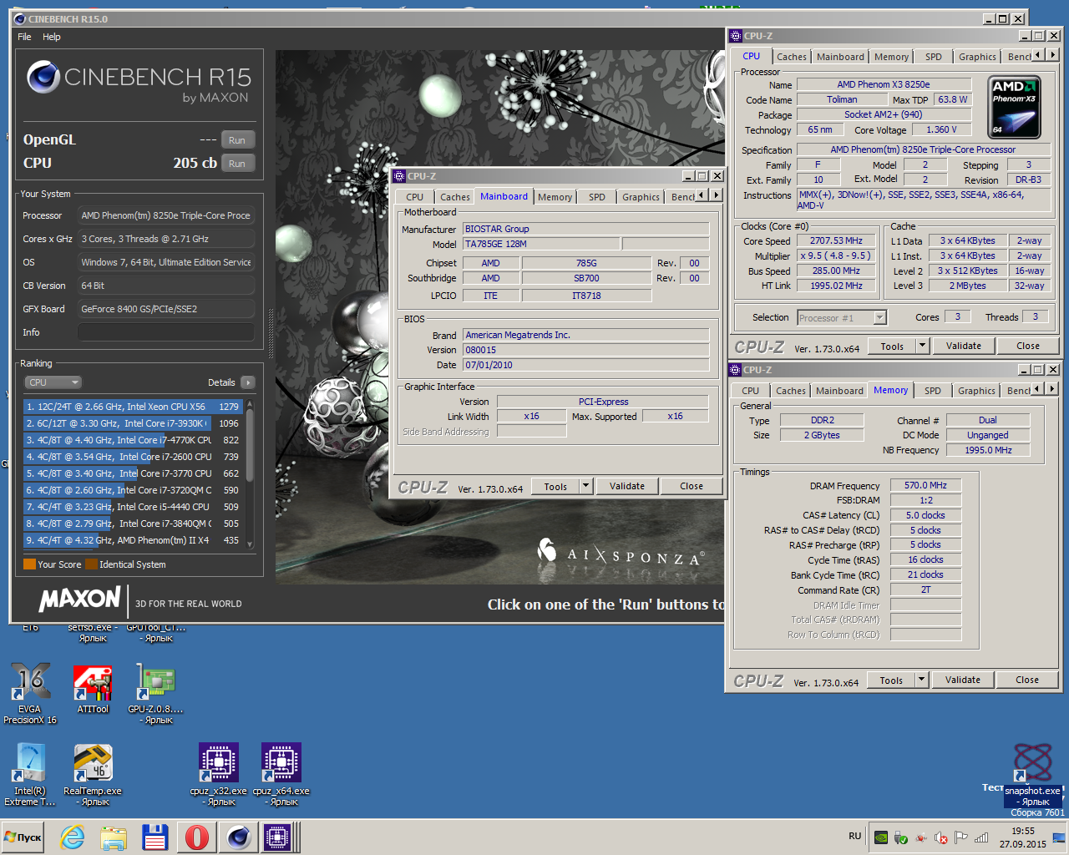Open File menu in Cinebench
Image resolution: width=1069 pixels, height=855 pixels.
click(x=24, y=37)
